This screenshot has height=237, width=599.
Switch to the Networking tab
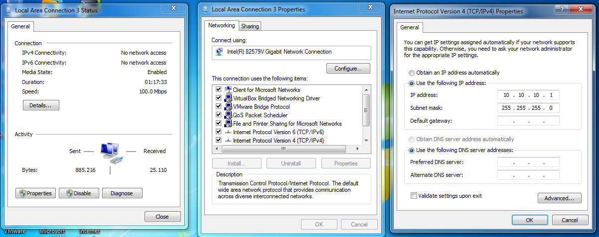click(221, 25)
